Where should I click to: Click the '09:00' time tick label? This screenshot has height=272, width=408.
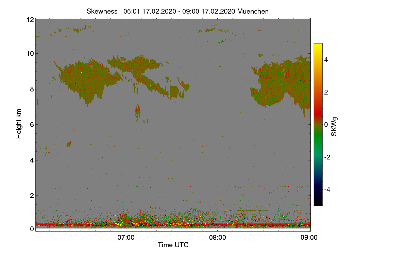(x=309, y=238)
